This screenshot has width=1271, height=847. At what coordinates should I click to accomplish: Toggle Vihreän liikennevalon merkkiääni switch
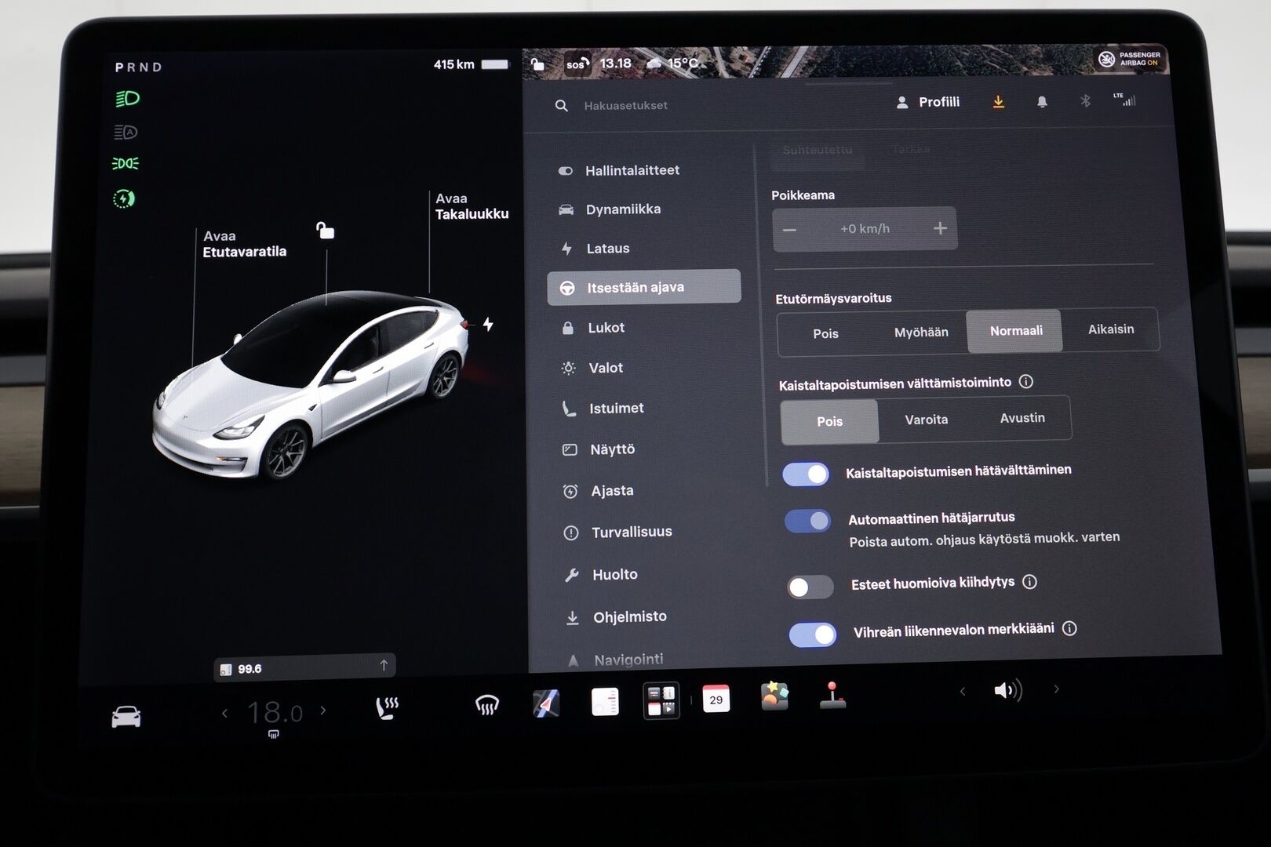point(813,634)
